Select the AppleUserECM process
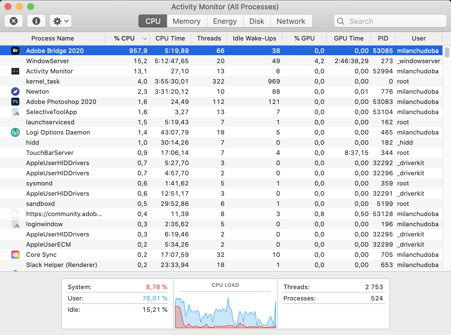451x335 pixels. [x=221, y=244]
